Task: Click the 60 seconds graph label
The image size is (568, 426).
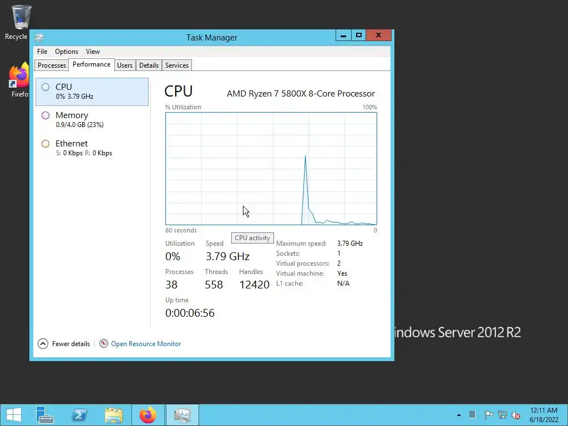Action: [x=181, y=230]
